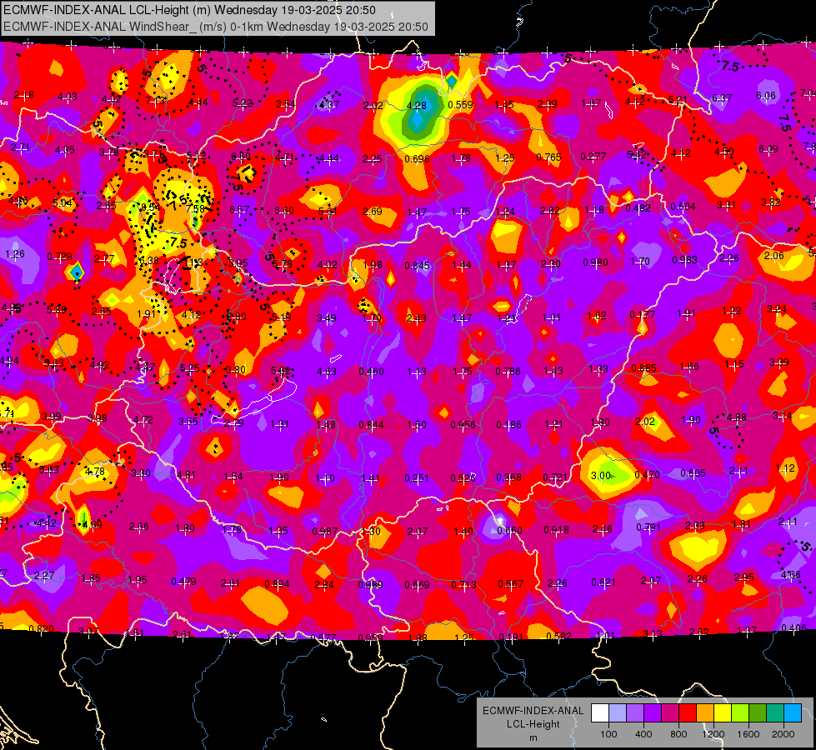816x750 pixels.
Task: Click the dark green legend swatch
Action: 758,713
